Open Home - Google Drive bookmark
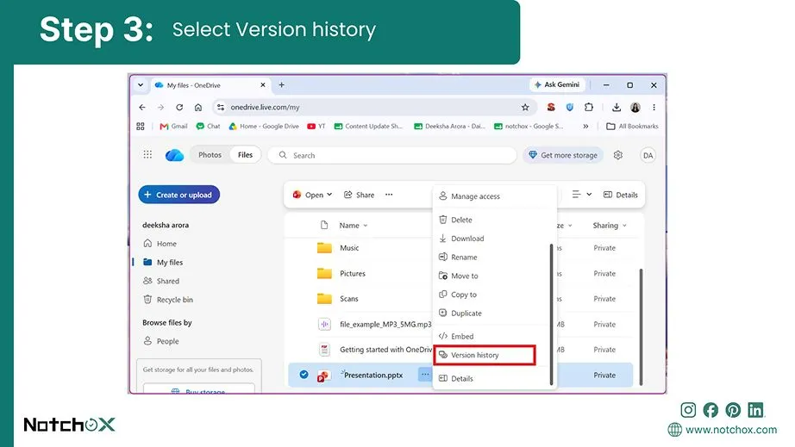Viewport: 795px width, 447px height. (264, 127)
